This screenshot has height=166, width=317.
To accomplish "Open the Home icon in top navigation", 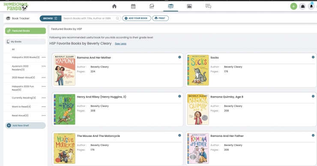I will click(x=114, y=6).
